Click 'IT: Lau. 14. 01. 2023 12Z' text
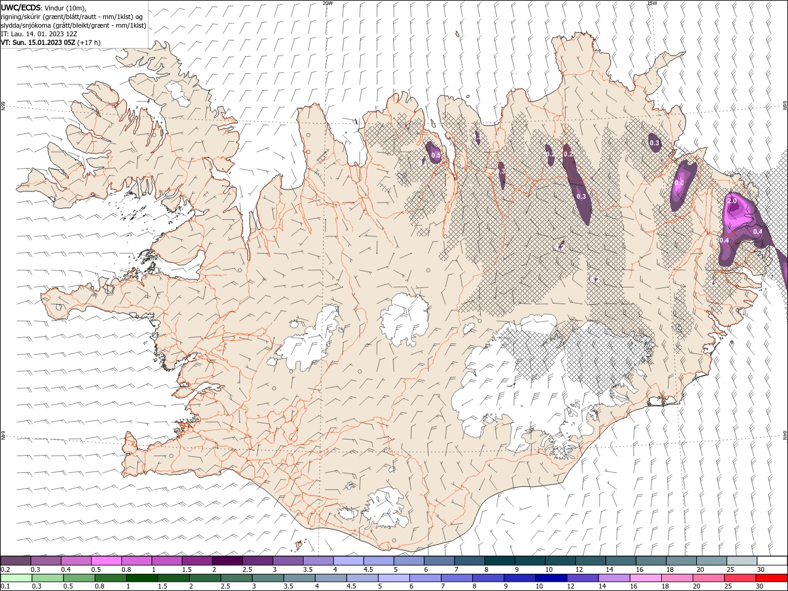 coord(39,34)
